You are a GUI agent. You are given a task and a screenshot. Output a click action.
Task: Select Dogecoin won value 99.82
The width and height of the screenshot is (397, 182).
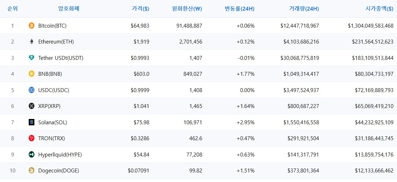(x=196, y=171)
